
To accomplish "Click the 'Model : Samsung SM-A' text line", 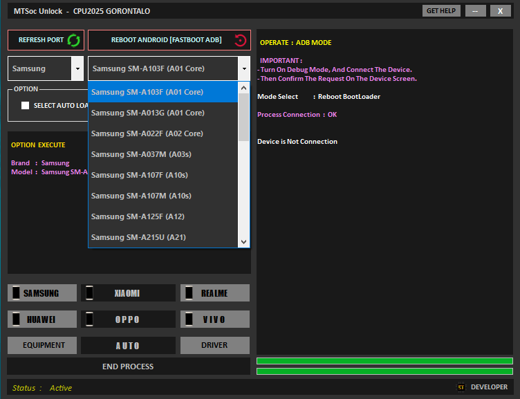I will [x=49, y=172].
